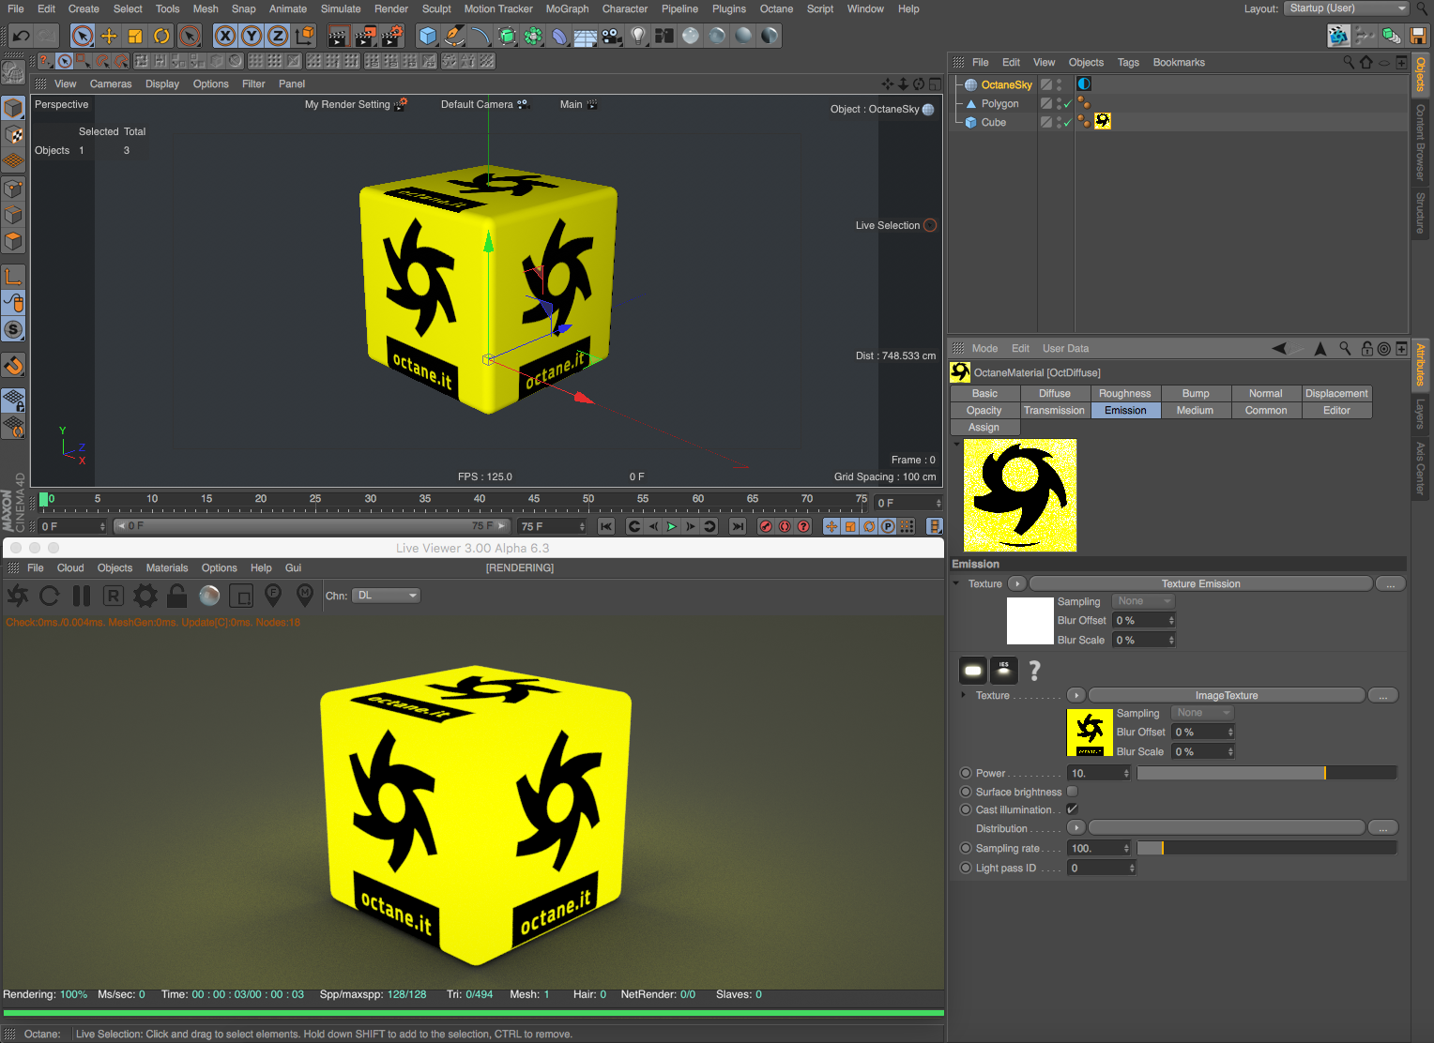This screenshot has width=1434, height=1043.
Task: Jump to the end of the timeline
Action: point(739,527)
